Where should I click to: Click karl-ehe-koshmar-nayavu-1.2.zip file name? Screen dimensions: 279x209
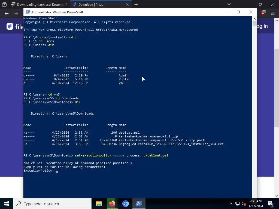(148, 137)
